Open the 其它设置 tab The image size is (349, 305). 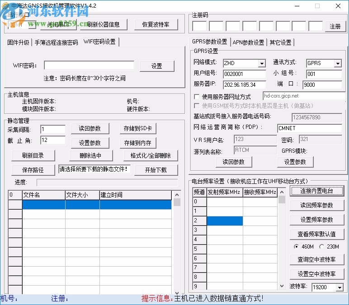(x=280, y=42)
